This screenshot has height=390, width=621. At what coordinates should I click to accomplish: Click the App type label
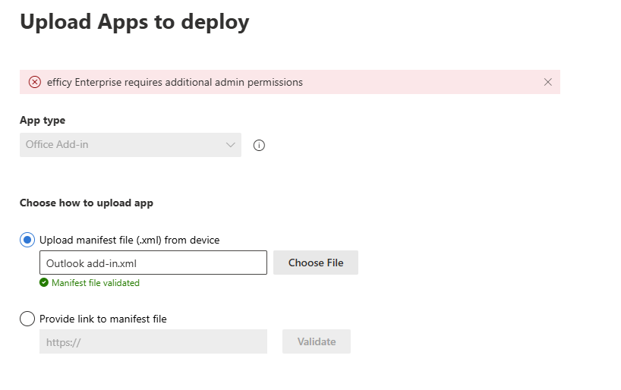coord(43,121)
